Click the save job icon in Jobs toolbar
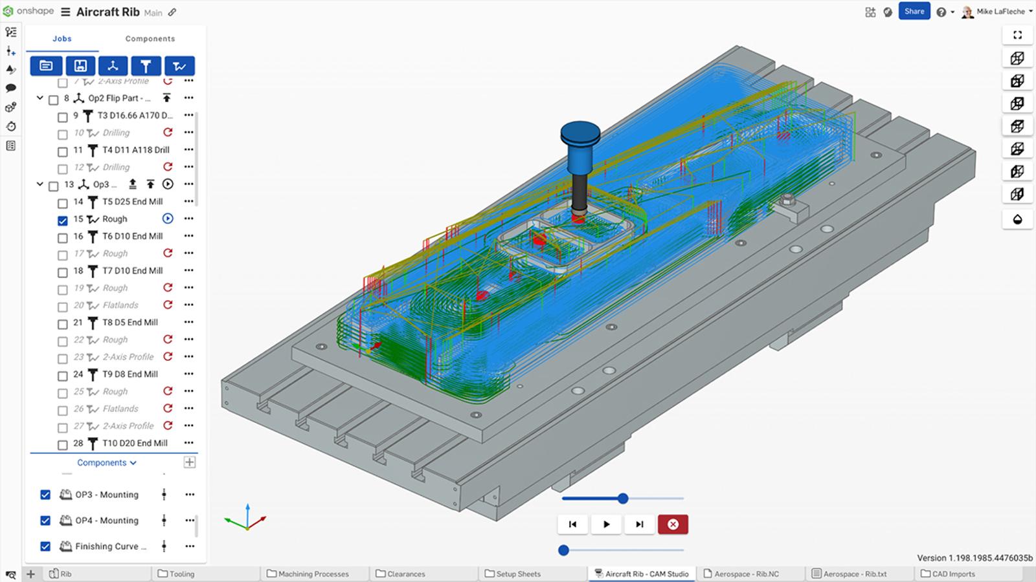The image size is (1036, 582). coord(80,66)
